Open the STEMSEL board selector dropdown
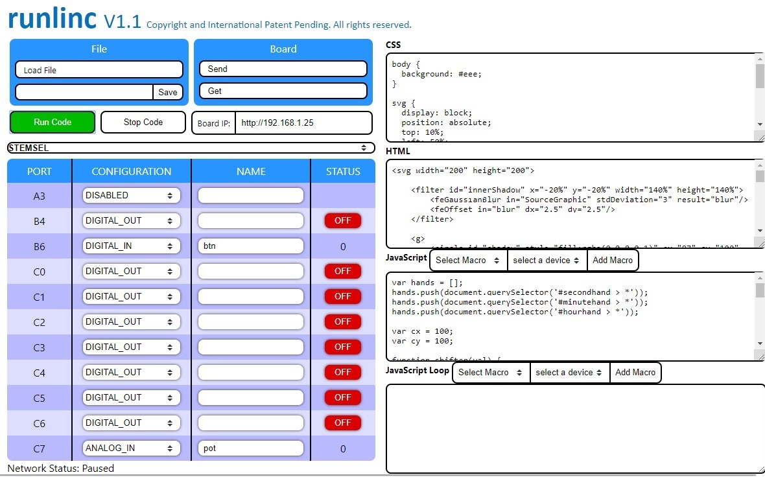 191,147
